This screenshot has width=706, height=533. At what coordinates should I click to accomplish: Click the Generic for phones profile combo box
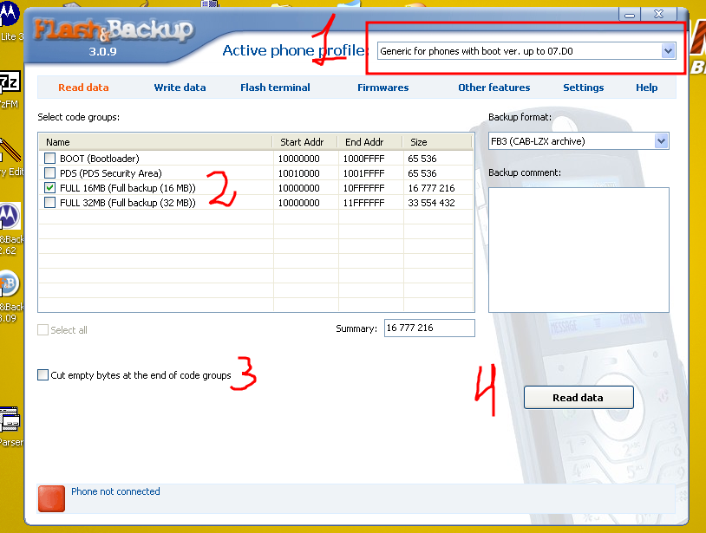tap(526, 51)
